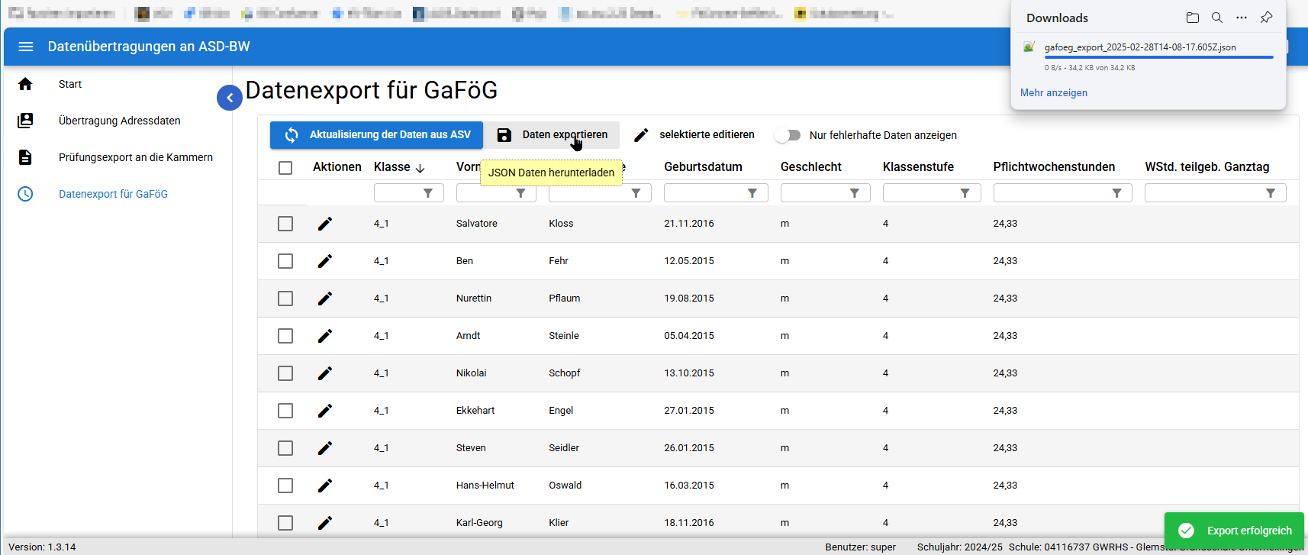This screenshot has width=1308, height=555.
Task: Open the Geburtsdatum column filter
Action: [x=752, y=193]
